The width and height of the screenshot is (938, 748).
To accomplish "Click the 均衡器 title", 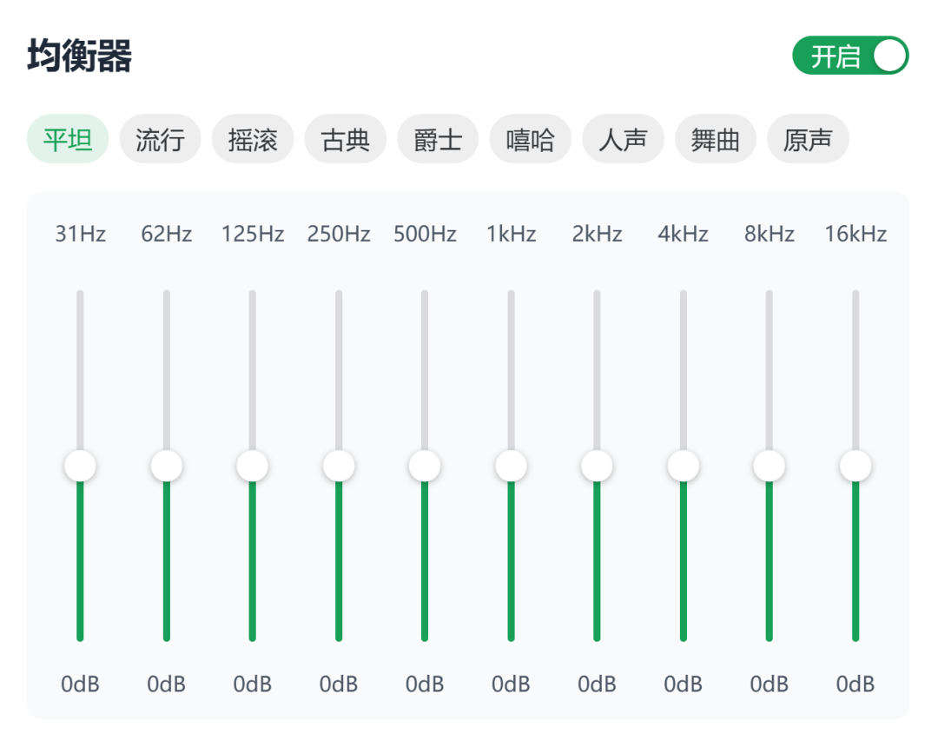I will pos(80,56).
